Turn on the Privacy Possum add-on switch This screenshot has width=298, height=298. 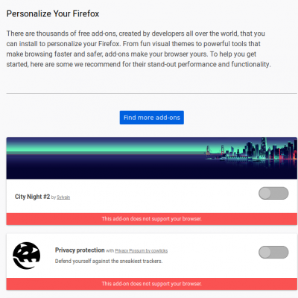click(273, 253)
